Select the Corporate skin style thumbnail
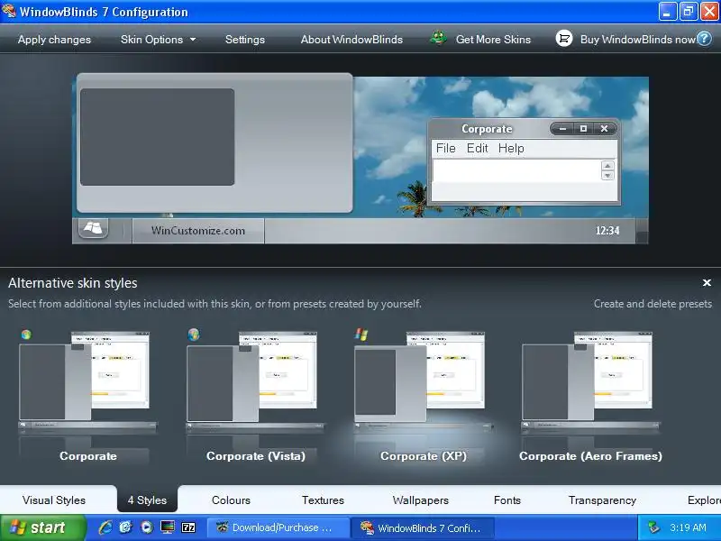The height and width of the screenshot is (541, 721). [x=87, y=396]
